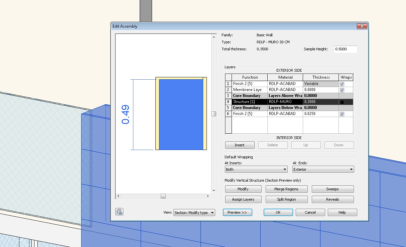Toggle Wraps checkbox for Membrane Layer row
Screen dimensions: 406x247
342,90
